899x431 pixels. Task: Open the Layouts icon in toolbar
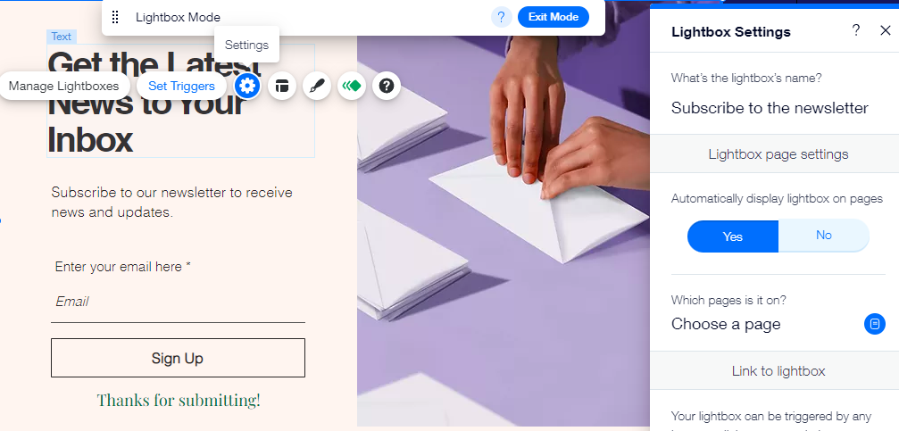point(281,86)
